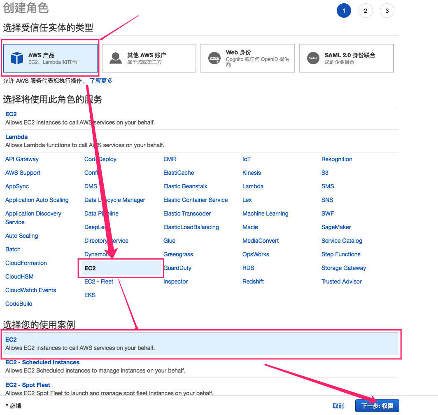Choose SageMaker as the service
Image resolution: width=438 pixels, height=415 pixels.
click(336, 227)
